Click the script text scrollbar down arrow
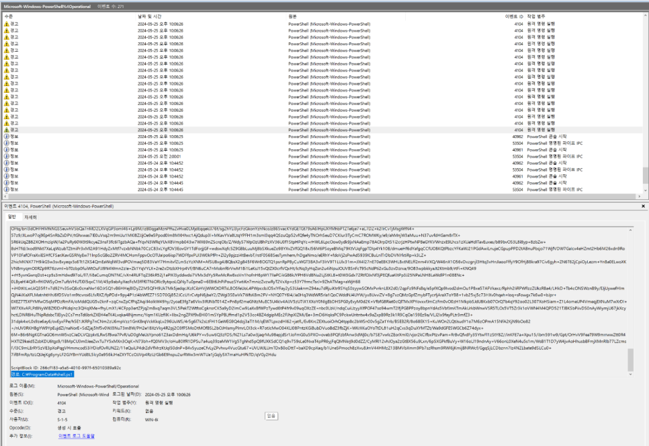This screenshot has height=446, width=649. click(x=630, y=374)
